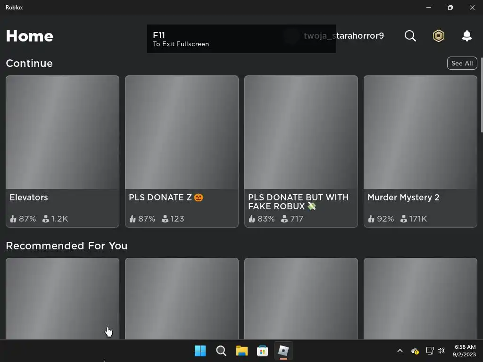The height and width of the screenshot is (362, 483).
Task: Click the Murder Mystery 2 title text
Action: [x=403, y=197]
